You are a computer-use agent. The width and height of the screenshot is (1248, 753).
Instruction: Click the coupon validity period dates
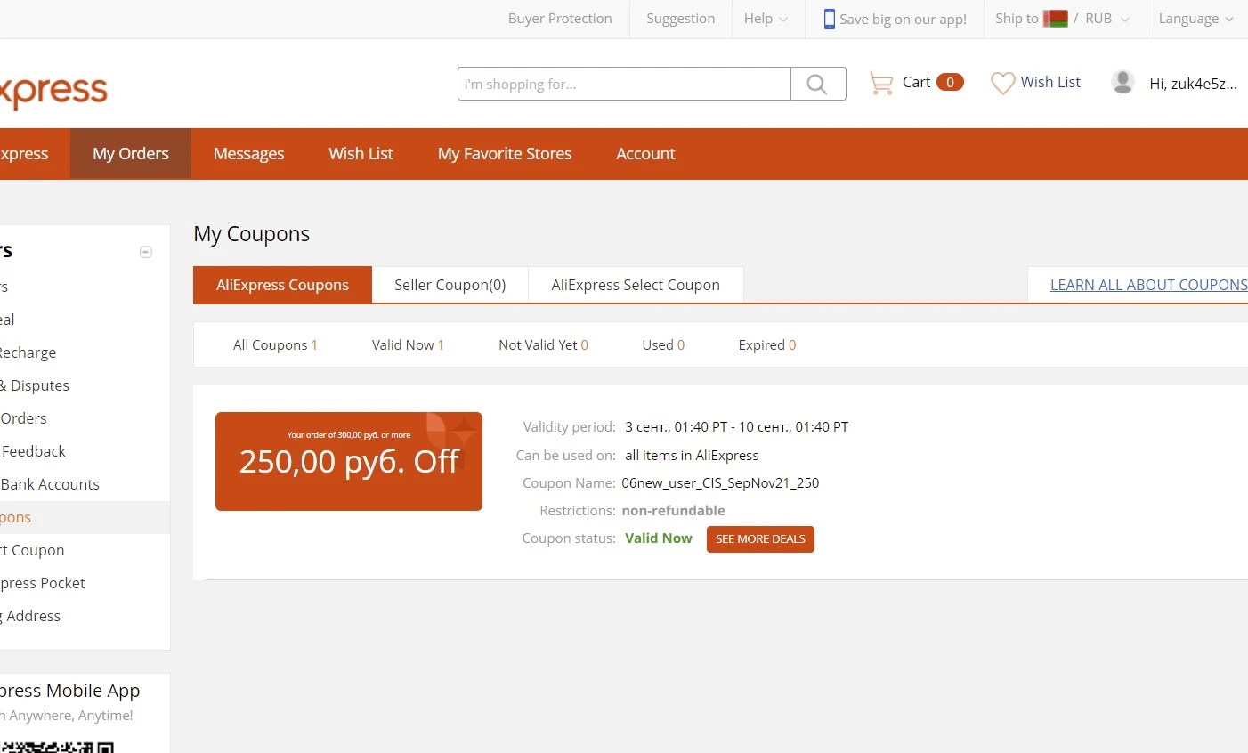coord(737,427)
